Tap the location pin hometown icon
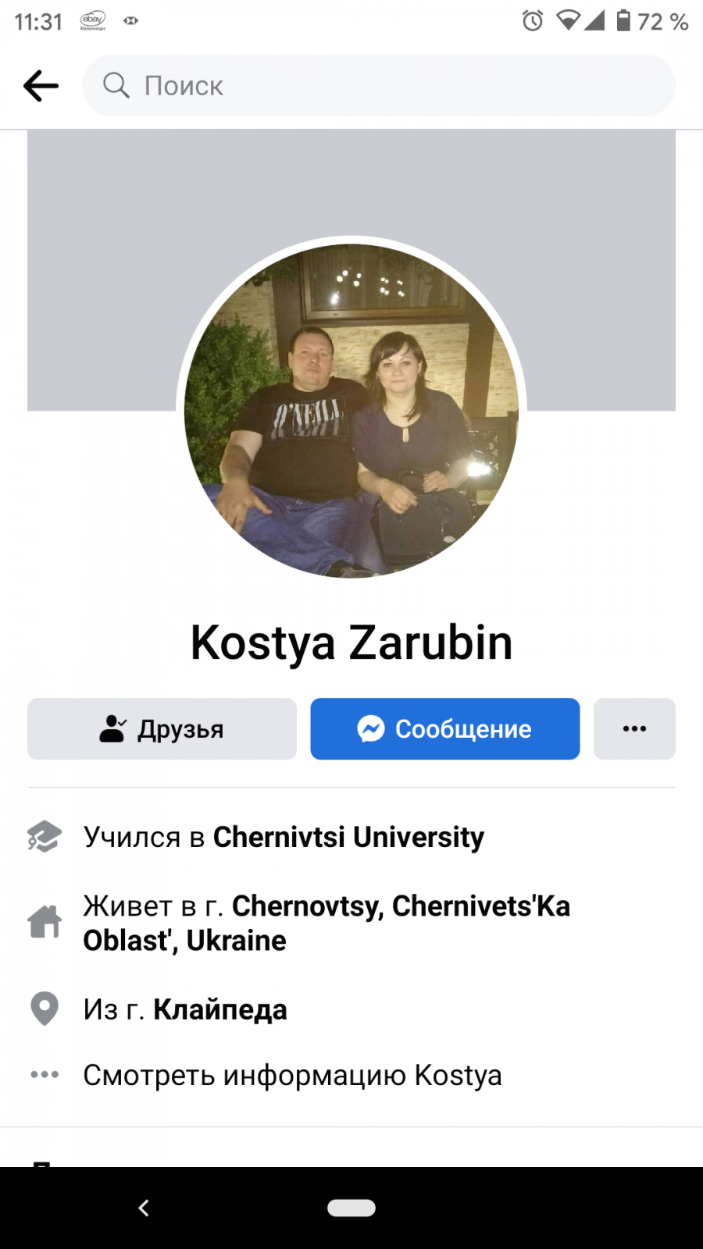Viewport: 703px width, 1249px height. pos(45,1009)
